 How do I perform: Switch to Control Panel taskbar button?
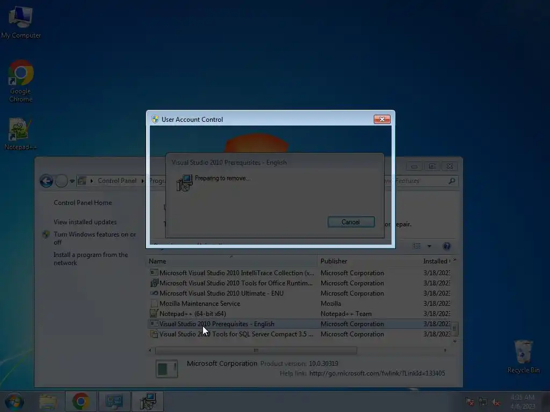114,401
